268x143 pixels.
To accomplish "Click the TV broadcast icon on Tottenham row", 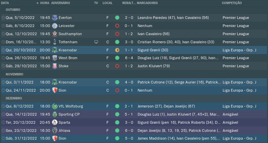I will click(96, 42).
